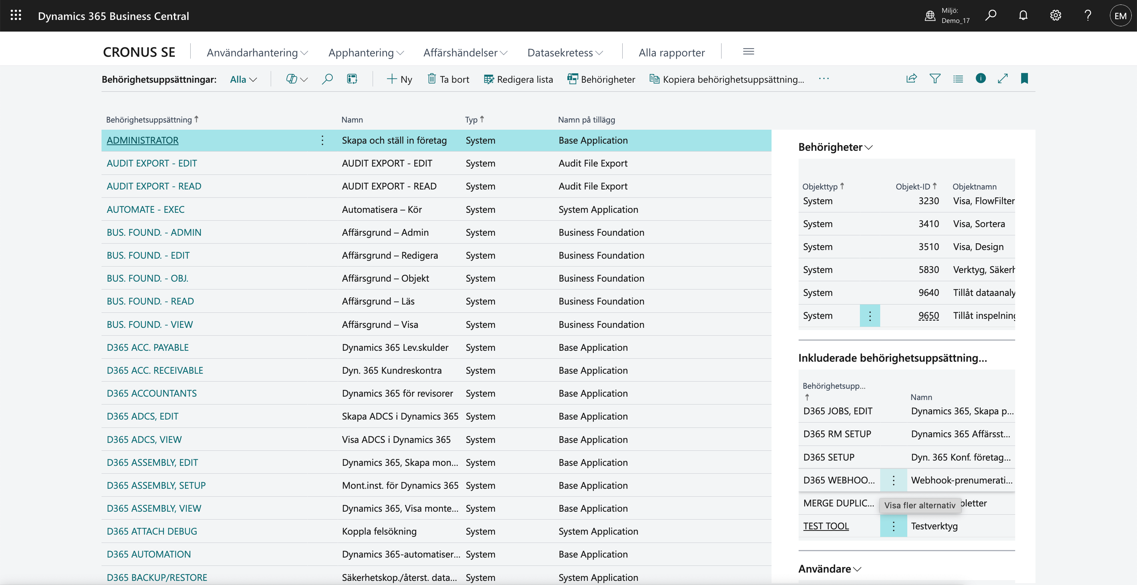Open the app launcher waffle menu

point(16,15)
